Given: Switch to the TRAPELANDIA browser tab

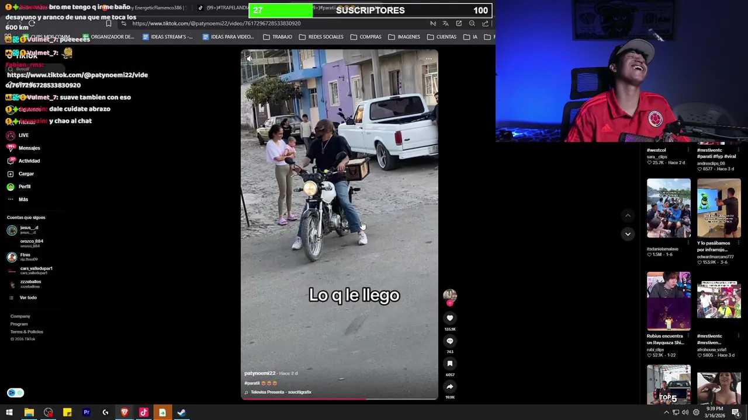Looking at the screenshot, I should coord(222,8).
